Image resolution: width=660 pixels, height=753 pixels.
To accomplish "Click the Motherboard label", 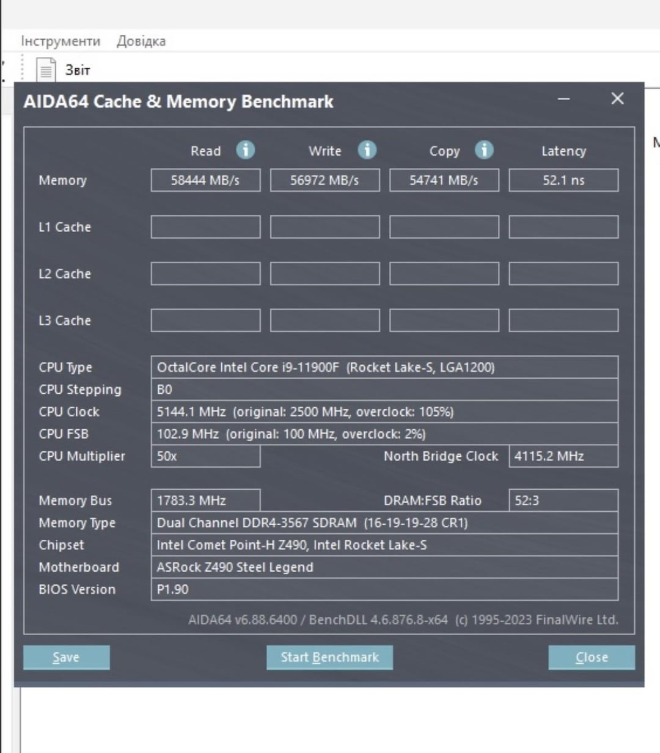I will tap(79, 567).
